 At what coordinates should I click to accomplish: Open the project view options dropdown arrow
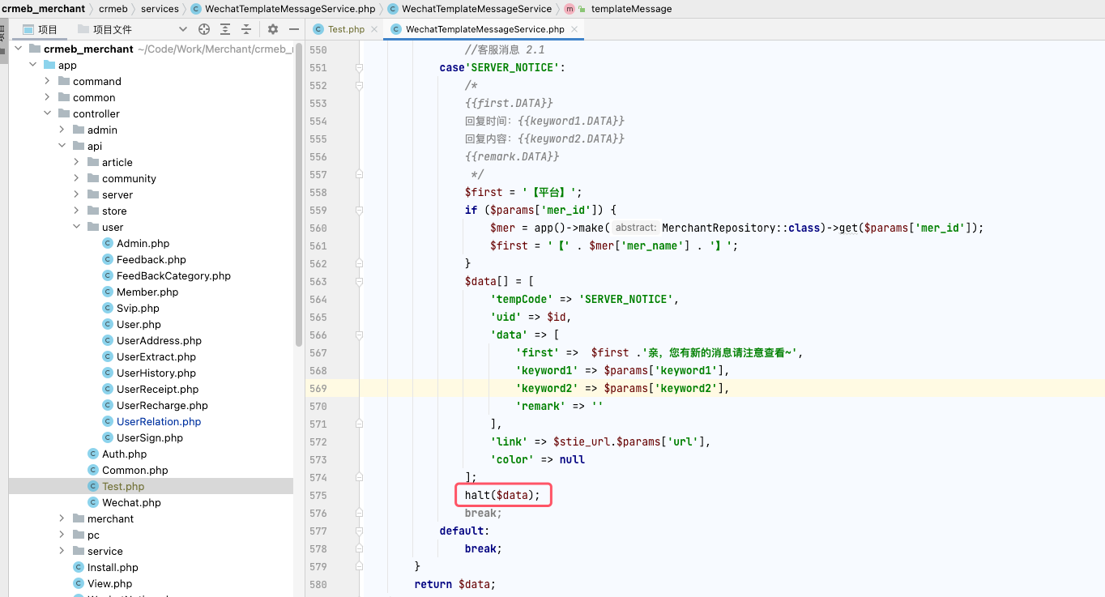[x=182, y=29]
